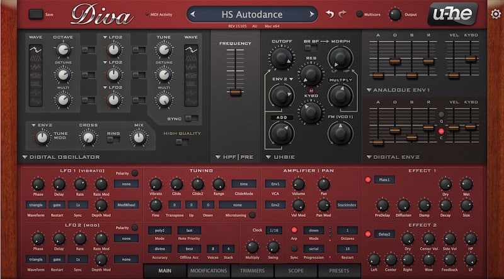Image resolution: width=504 pixels, height=279 pixels.
Task: Expand the Digital Oscillator module menu
Action: pos(25,157)
